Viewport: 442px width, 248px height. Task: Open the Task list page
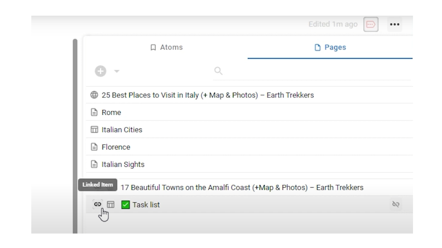pos(146,205)
